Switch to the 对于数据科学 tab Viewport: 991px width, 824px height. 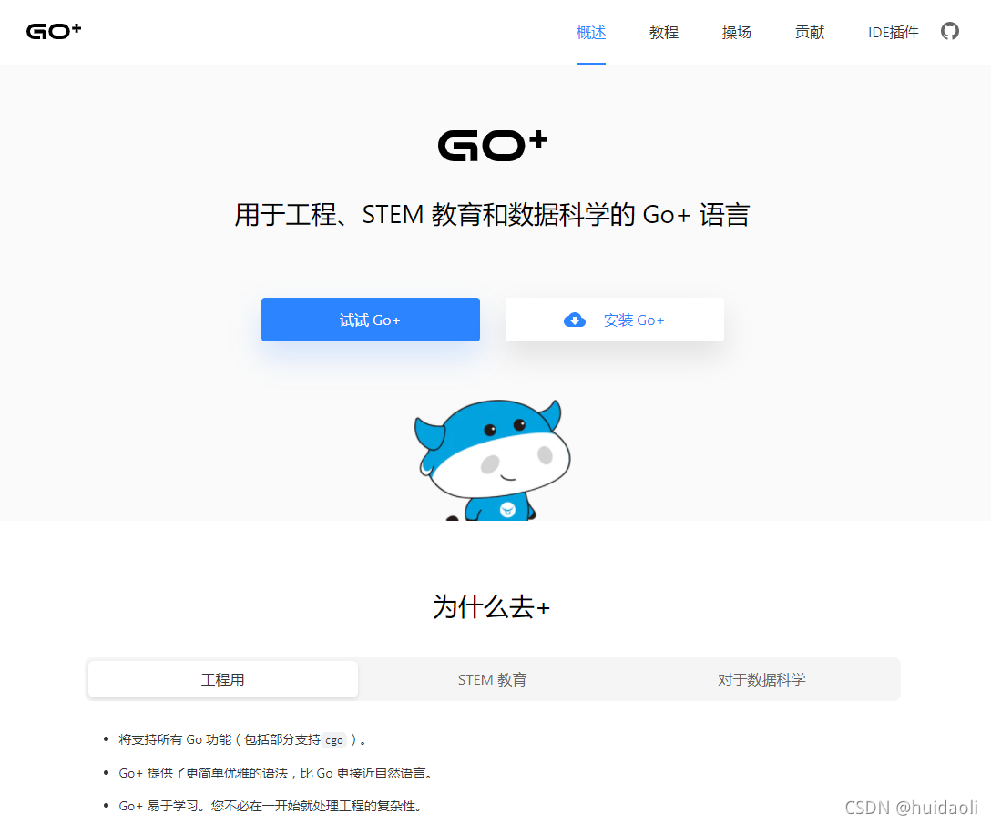tap(762, 678)
